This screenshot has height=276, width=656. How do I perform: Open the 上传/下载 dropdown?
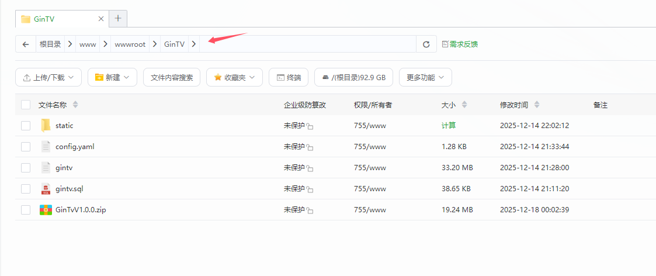pyautogui.click(x=48, y=78)
